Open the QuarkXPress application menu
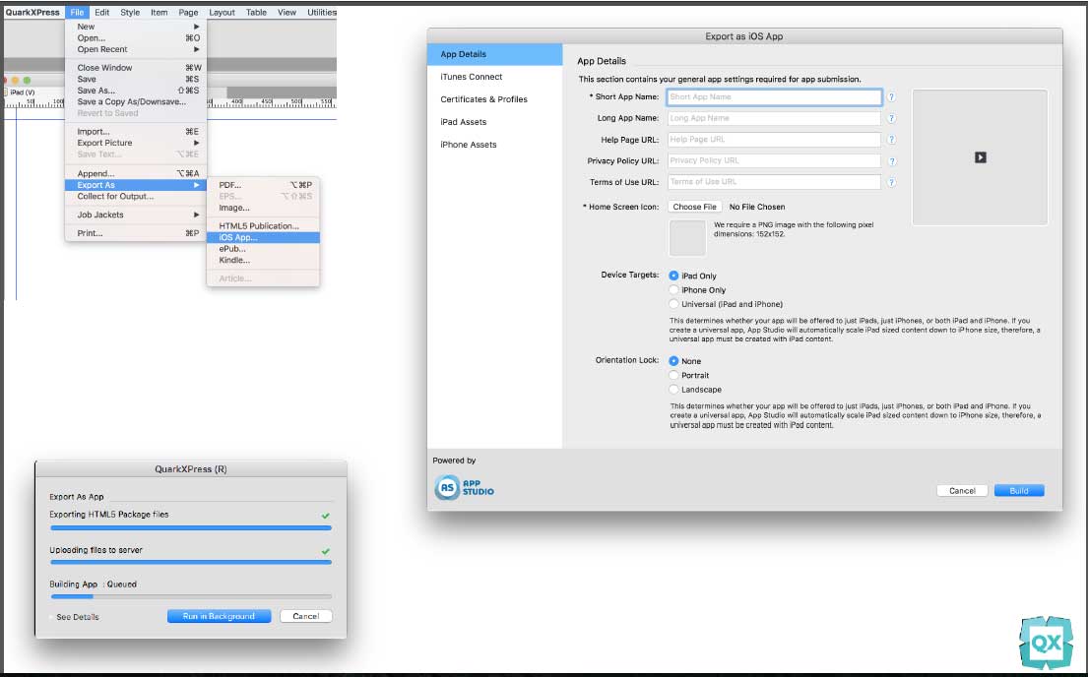Viewport: 1088px width, 677px height. point(32,12)
